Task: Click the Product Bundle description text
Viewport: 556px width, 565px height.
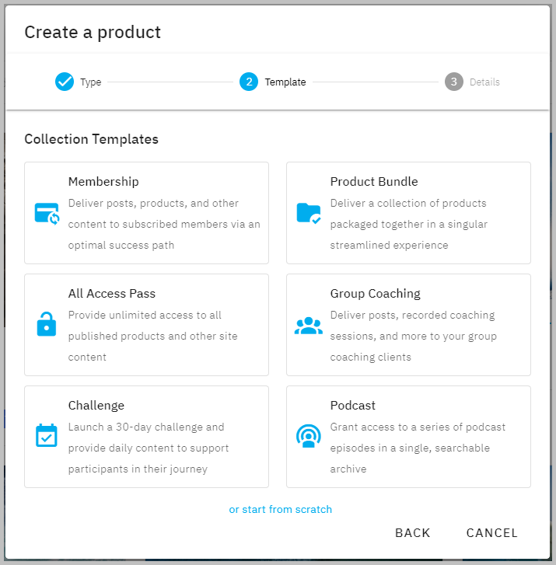Action: pyautogui.click(x=409, y=224)
